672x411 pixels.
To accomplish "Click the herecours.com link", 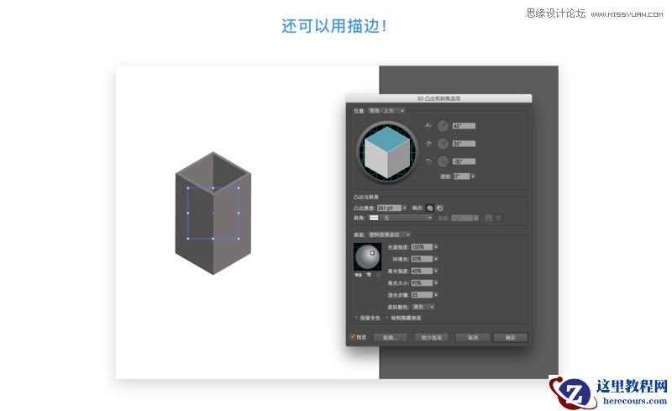I will click(635, 401).
